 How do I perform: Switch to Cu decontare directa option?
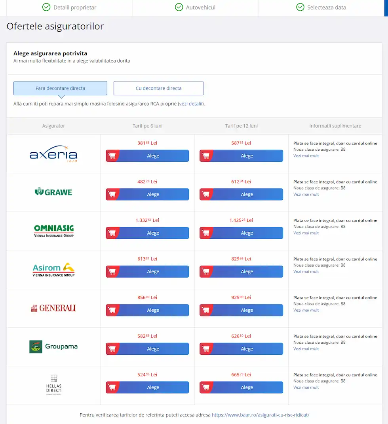tap(158, 88)
